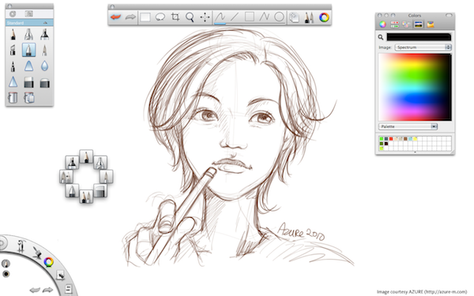
Task: Open the azure-m.com link
Action: point(446,292)
